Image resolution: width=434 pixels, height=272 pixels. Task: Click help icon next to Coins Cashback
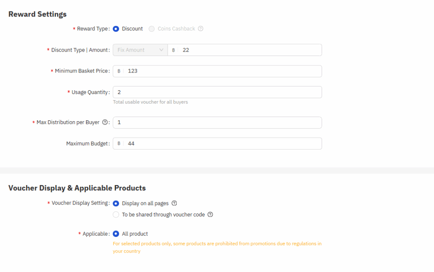[201, 29]
